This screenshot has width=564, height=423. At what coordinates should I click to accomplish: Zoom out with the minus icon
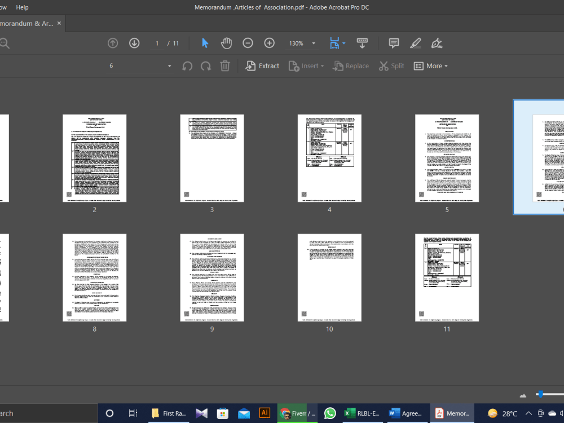click(248, 43)
